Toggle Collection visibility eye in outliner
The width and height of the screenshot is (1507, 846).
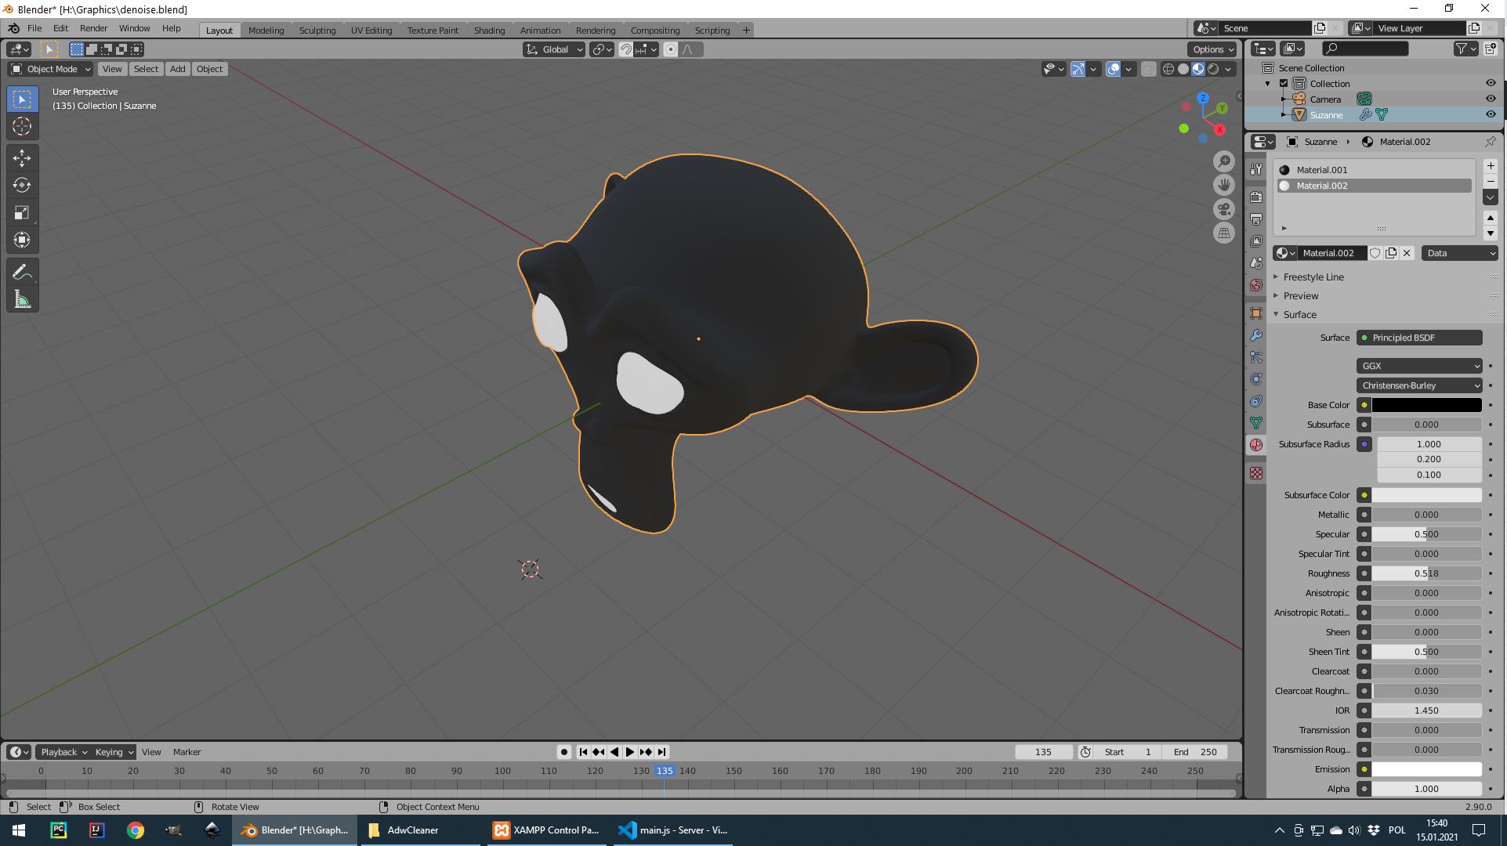pyautogui.click(x=1491, y=83)
